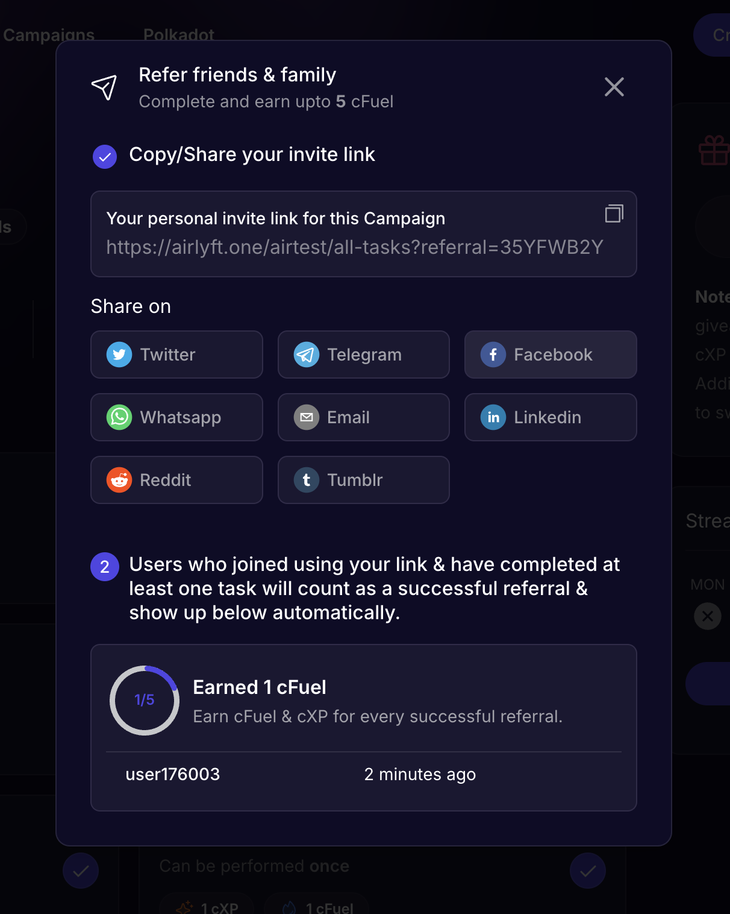Share invite link on Tumblr
Image resolution: width=730 pixels, height=914 pixels.
(x=363, y=480)
